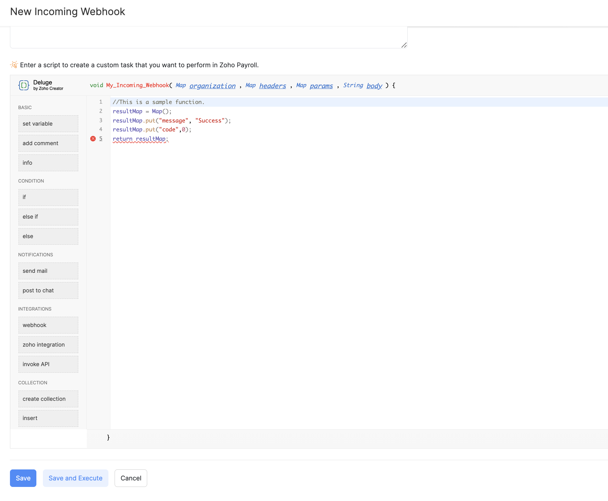The width and height of the screenshot is (608, 501).
Task: Click line number 3 in gutter
Action: click(101, 120)
